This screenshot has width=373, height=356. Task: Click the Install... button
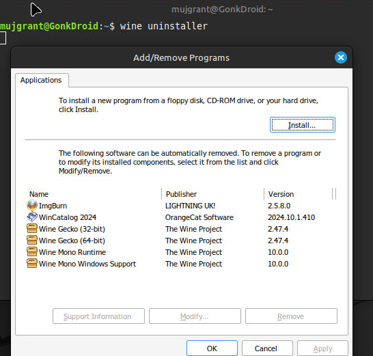point(303,125)
